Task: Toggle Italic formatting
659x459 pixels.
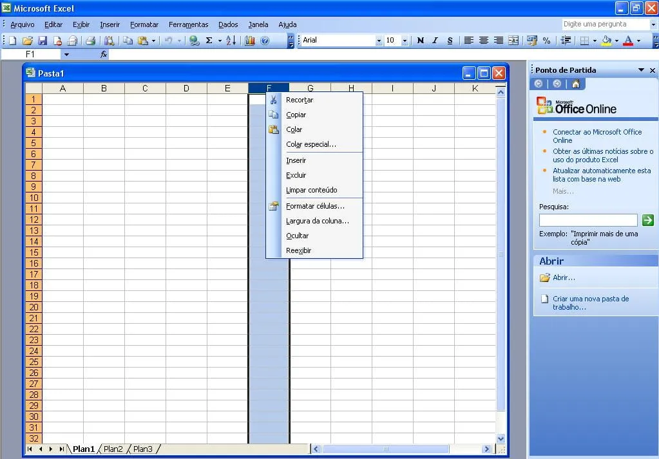Action: click(435, 41)
